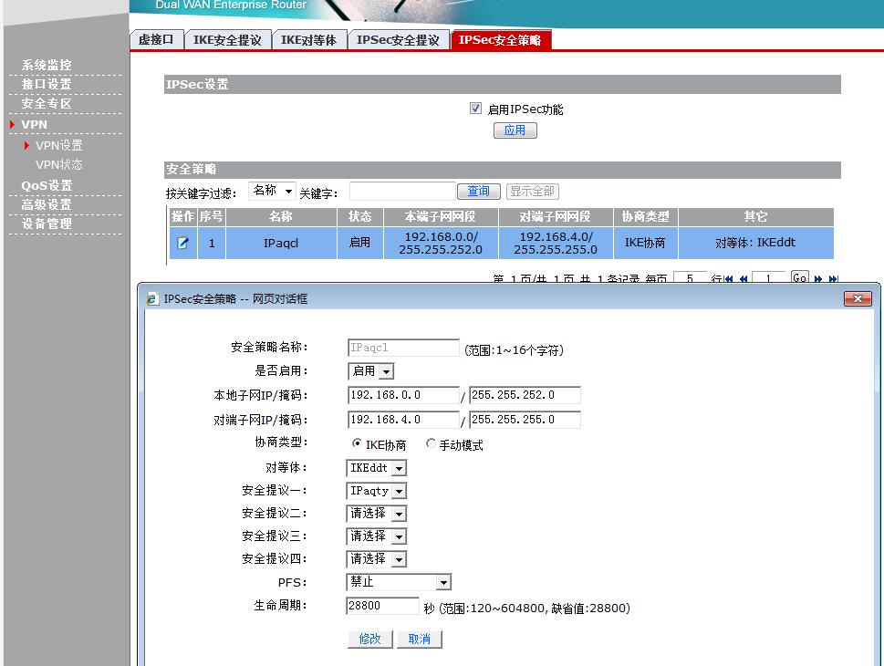Click the 状态 column header
Viewport: 884px width, 666px height.
pos(360,217)
